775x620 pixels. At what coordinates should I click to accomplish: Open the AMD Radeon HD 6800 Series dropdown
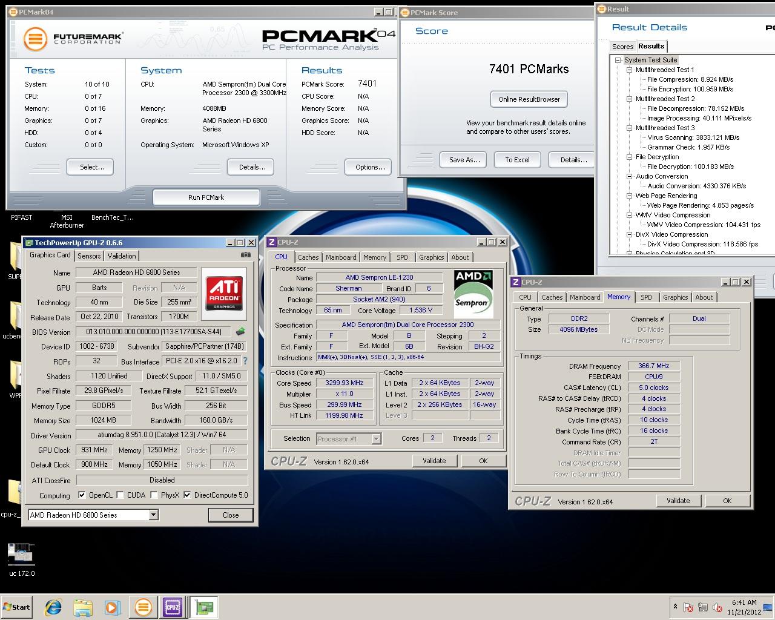pyautogui.click(x=153, y=515)
